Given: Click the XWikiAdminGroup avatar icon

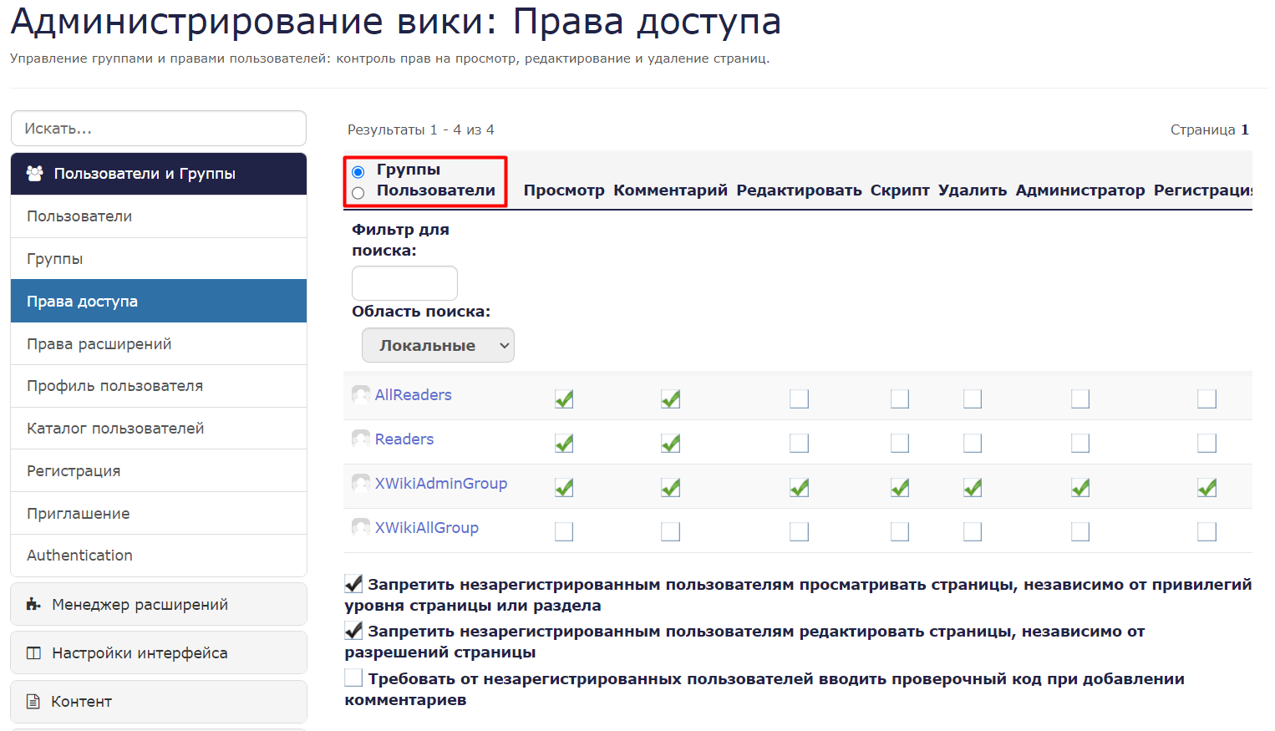Looking at the screenshot, I should click(x=361, y=483).
